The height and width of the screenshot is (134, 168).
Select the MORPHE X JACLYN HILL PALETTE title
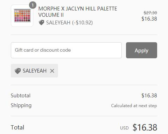(x=78, y=12)
